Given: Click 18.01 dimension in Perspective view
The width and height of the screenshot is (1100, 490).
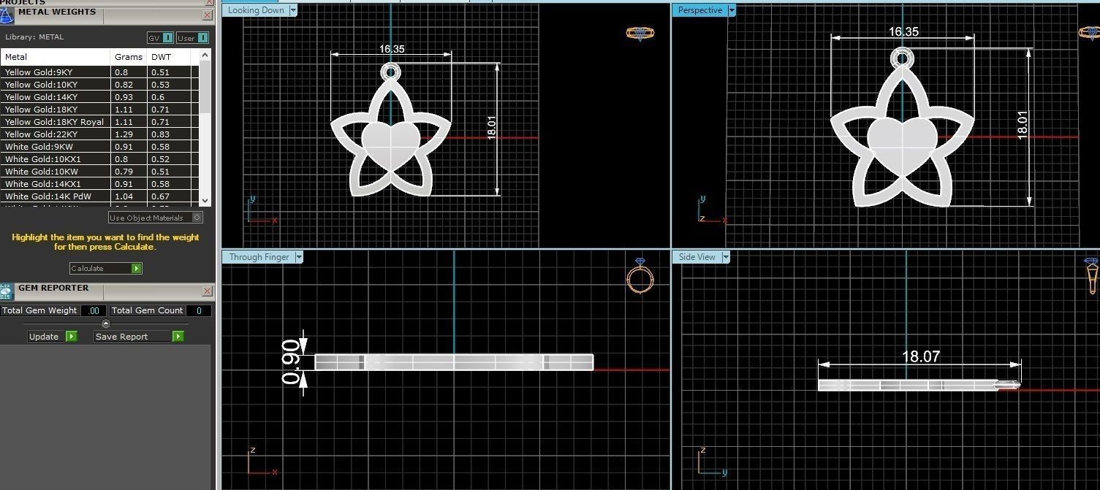Looking at the screenshot, I should pos(1022,126).
